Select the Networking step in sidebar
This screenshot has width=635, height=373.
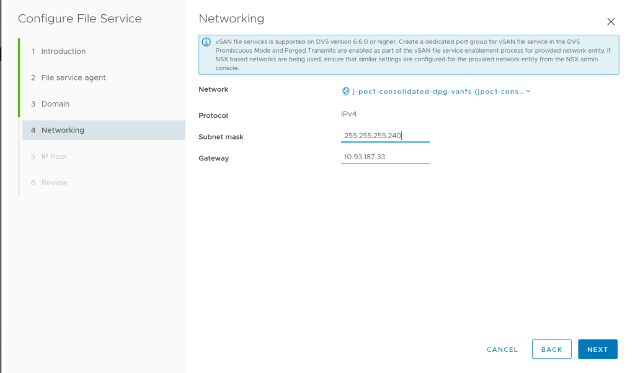pyautogui.click(x=63, y=130)
